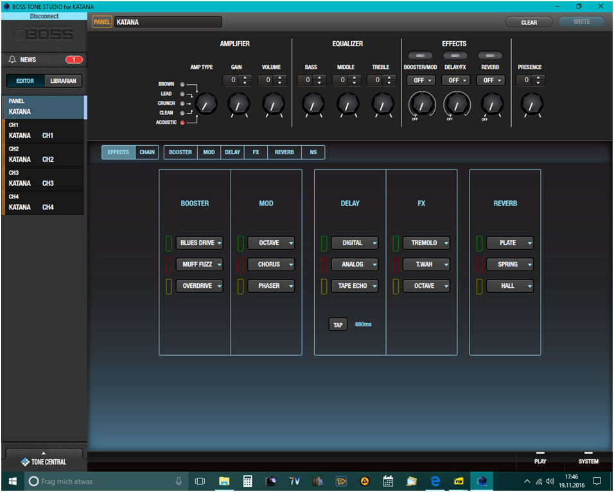Image resolution: width=614 pixels, height=492 pixels.
Task: Switch to the CHAIN tab
Action: pyautogui.click(x=147, y=152)
